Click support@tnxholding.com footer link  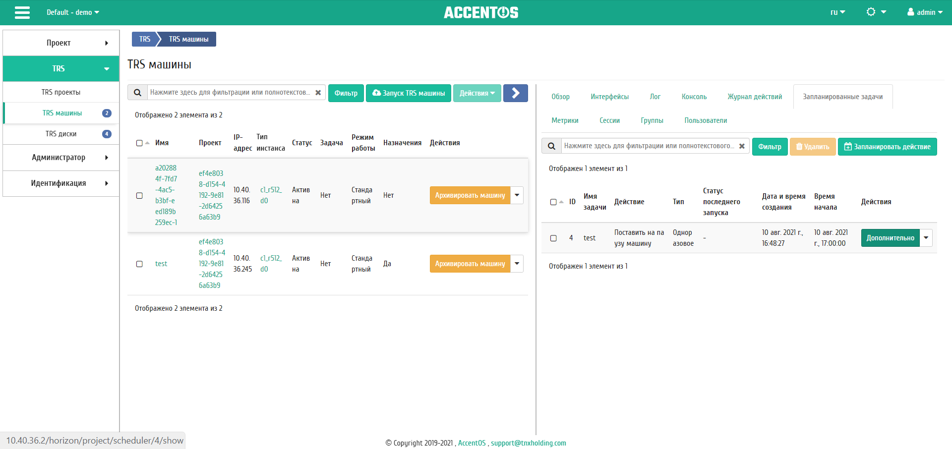[528, 443]
